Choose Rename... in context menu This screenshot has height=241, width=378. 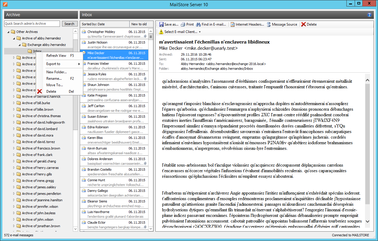click(59, 79)
